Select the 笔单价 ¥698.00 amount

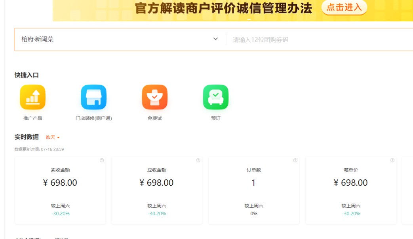coord(351,183)
